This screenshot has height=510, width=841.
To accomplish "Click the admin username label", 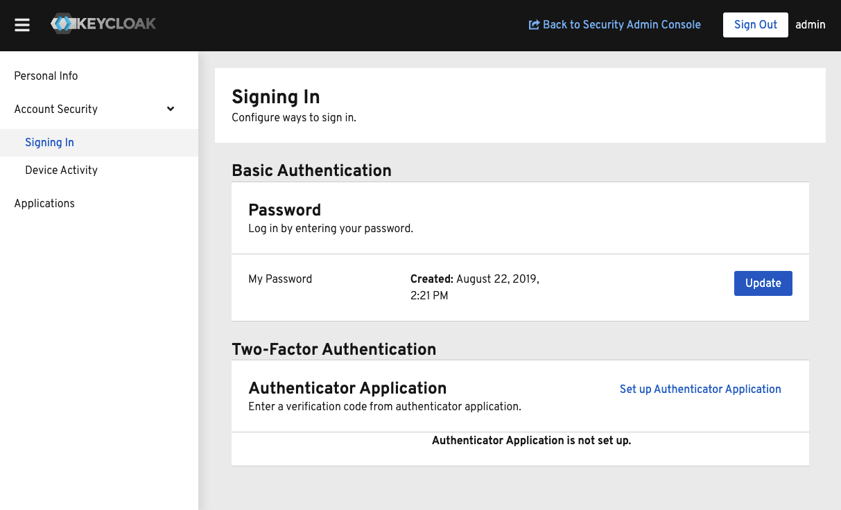I will (x=810, y=24).
